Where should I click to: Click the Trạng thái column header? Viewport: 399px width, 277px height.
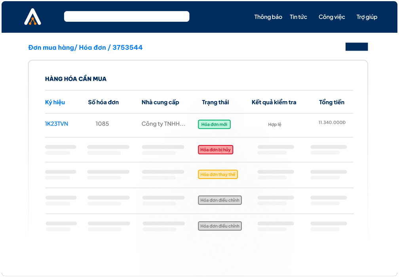(215, 102)
